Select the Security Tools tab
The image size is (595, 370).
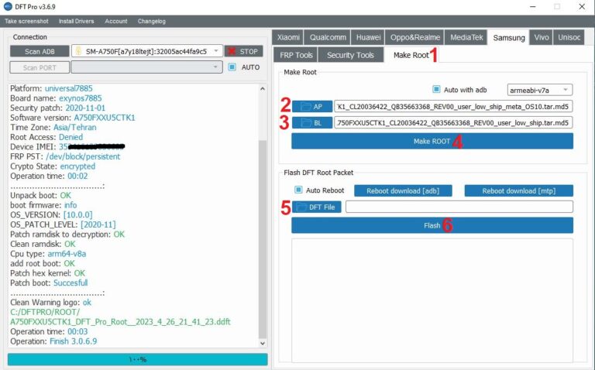(350, 55)
